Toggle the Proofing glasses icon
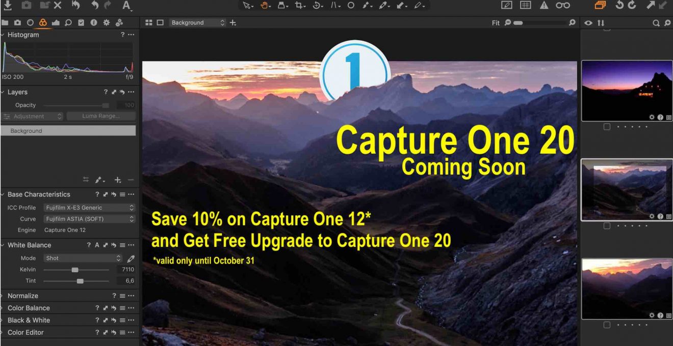Image resolution: width=673 pixels, height=346 pixels. 563,5
